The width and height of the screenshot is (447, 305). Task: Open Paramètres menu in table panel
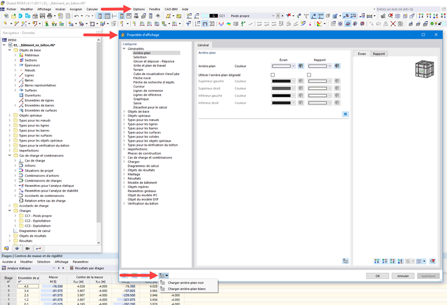tap(81, 262)
